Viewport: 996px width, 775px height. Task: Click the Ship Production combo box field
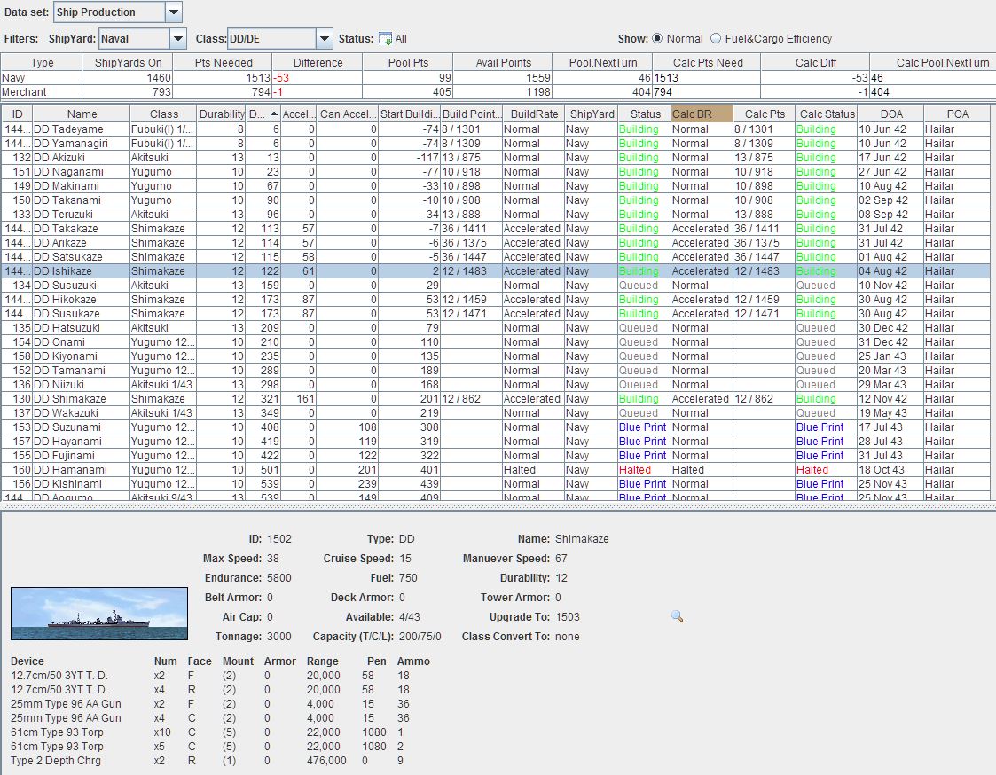pos(109,12)
